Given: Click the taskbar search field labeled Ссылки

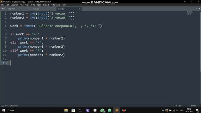Looking at the screenshot, I should [11, 110].
